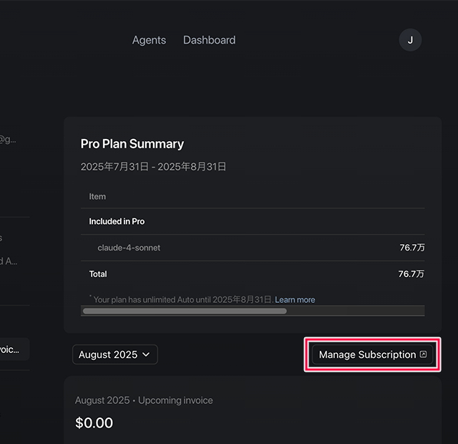
Task: Click external-link icon on Manage Subscription
Action: pyautogui.click(x=423, y=354)
